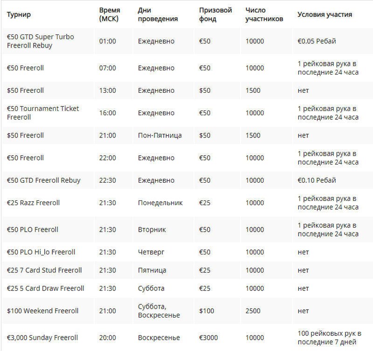Select the €3000 prize fund cell
Image resolution: width=373 pixels, height=351 pixels.
[x=208, y=337]
